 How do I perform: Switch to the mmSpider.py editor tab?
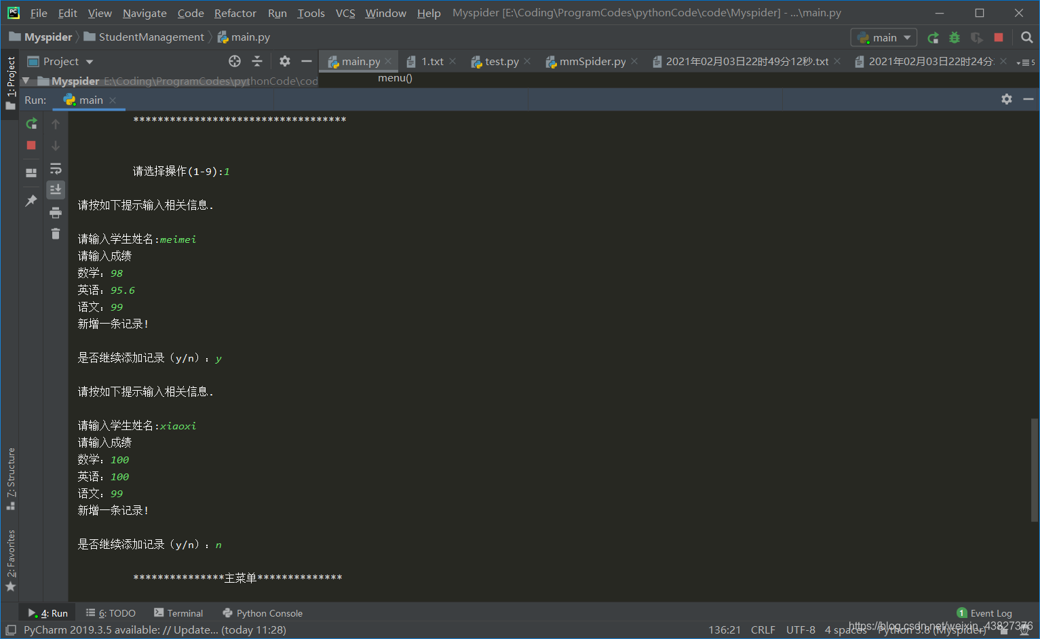coord(592,61)
